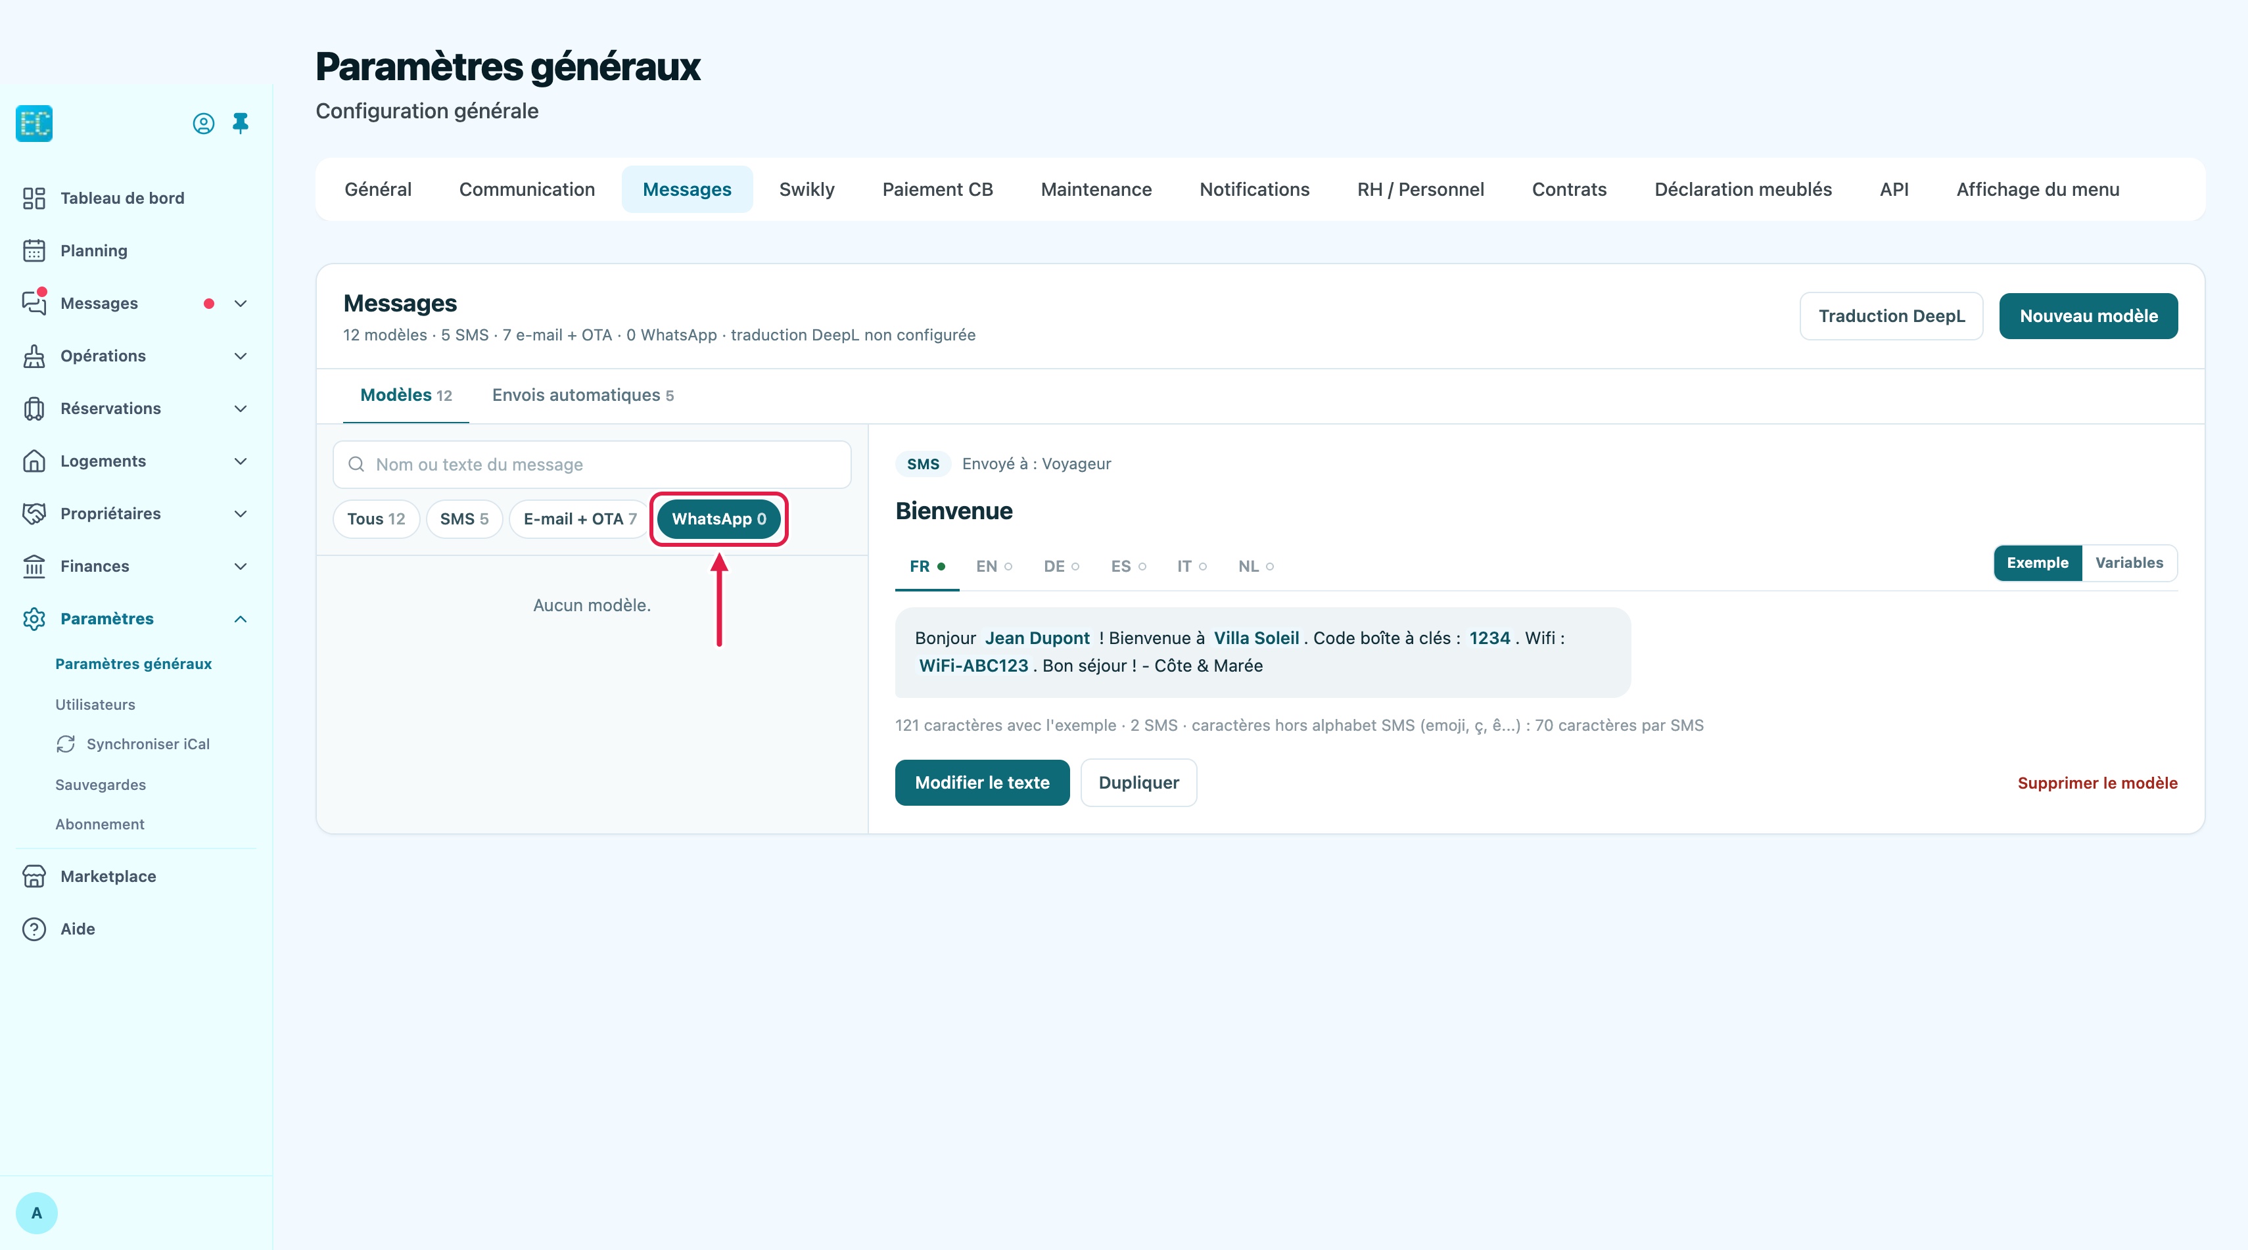The height and width of the screenshot is (1250, 2248).
Task: Open the Notifications settings tab
Action: [1254, 189]
